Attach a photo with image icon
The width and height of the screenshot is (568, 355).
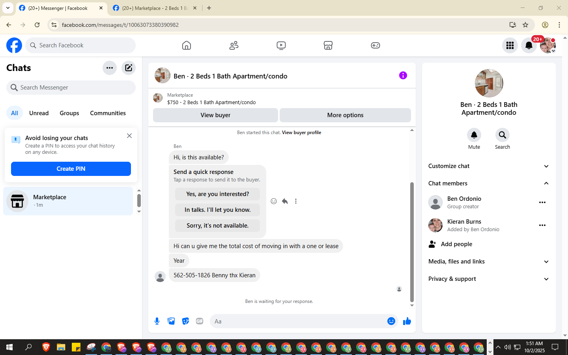[x=171, y=321]
